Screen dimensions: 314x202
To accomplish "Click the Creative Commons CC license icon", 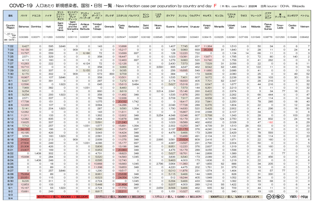I will pyautogui.click(x=269, y=197).
